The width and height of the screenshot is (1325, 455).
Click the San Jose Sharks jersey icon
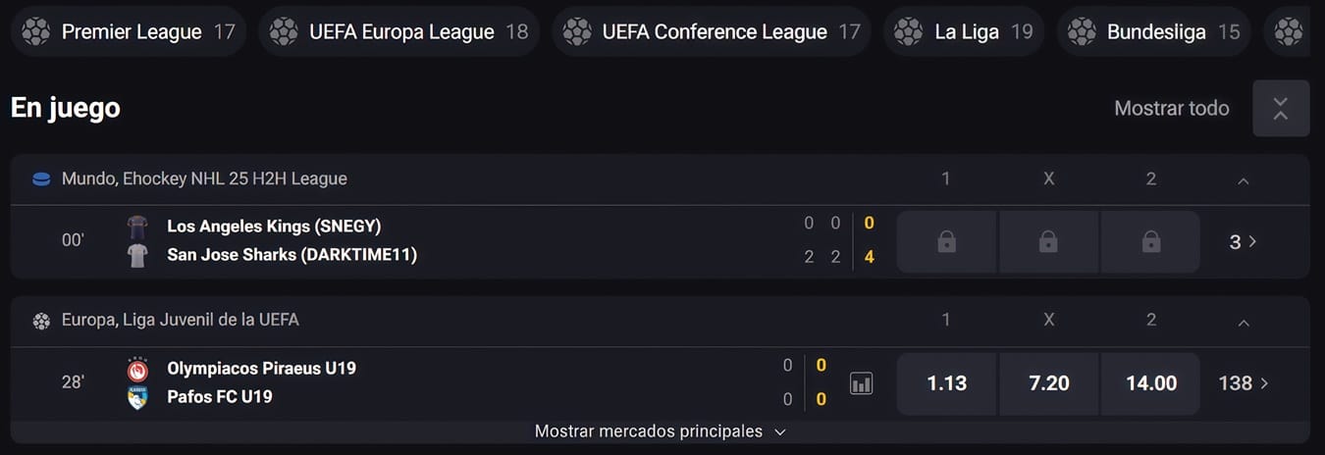(x=137, y=256)
